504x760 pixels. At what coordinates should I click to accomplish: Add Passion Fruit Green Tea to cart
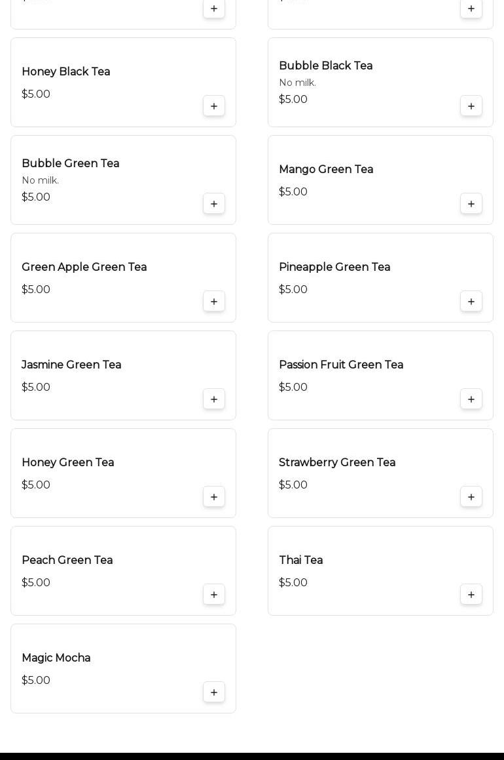click(471, 399)
